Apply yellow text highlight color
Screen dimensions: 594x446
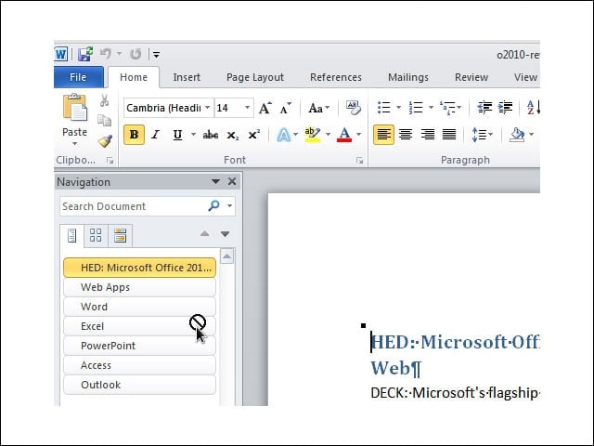click(313, 135)
